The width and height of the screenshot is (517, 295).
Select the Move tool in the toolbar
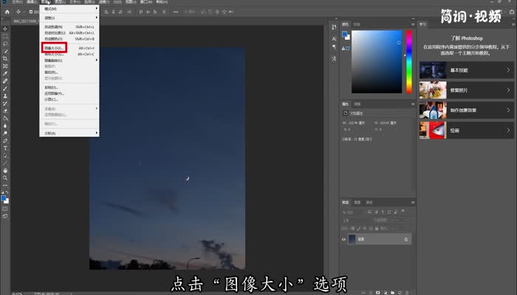point(5,28)
